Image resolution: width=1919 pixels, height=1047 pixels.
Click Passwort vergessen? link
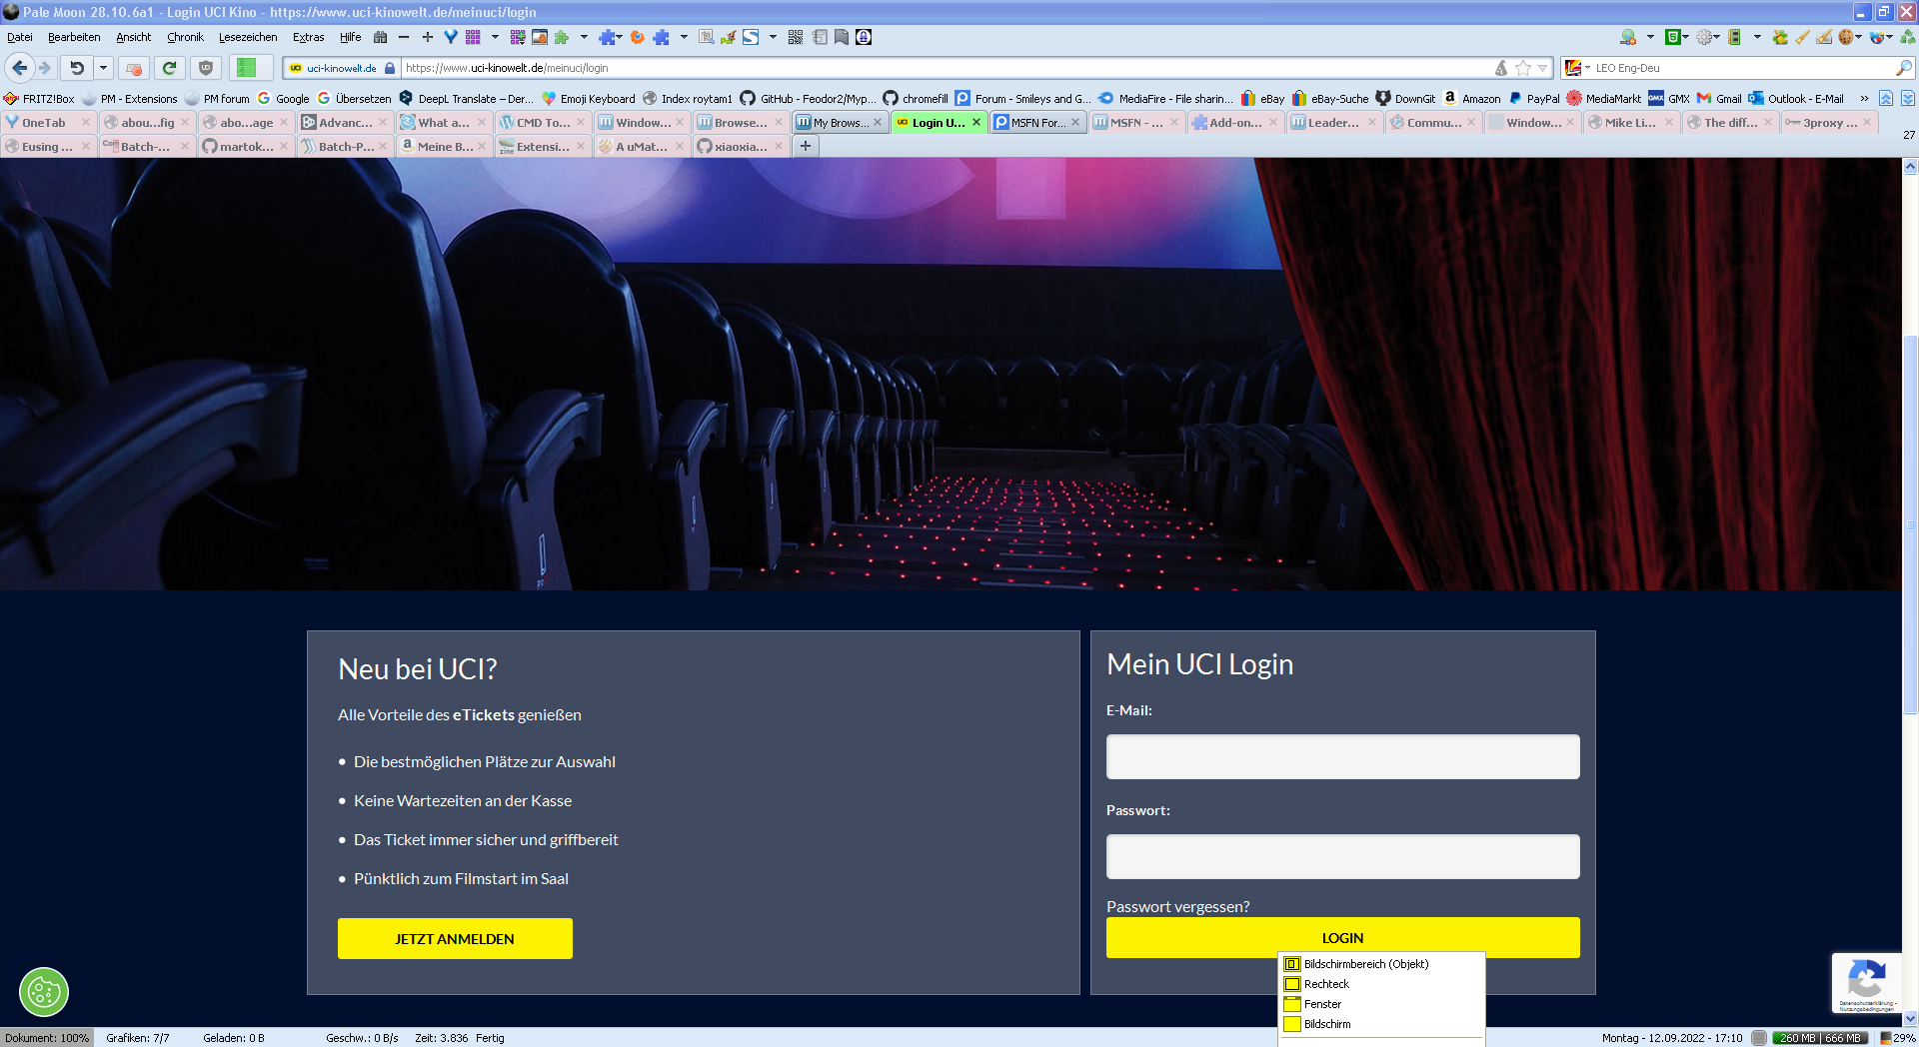pos(1177,906)
